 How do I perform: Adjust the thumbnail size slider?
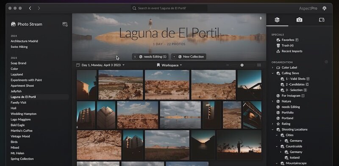[x=242, y=65]
